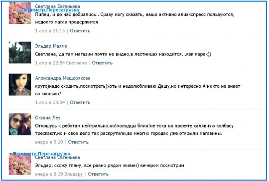Open profile name Эльдар Маями
Image resolution: width=269 pixels, height=181 pixels.
coord(51,46)
